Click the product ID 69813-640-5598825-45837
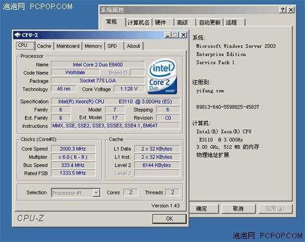The width and height of the screenshot is (305, 242). click(228, 107)
